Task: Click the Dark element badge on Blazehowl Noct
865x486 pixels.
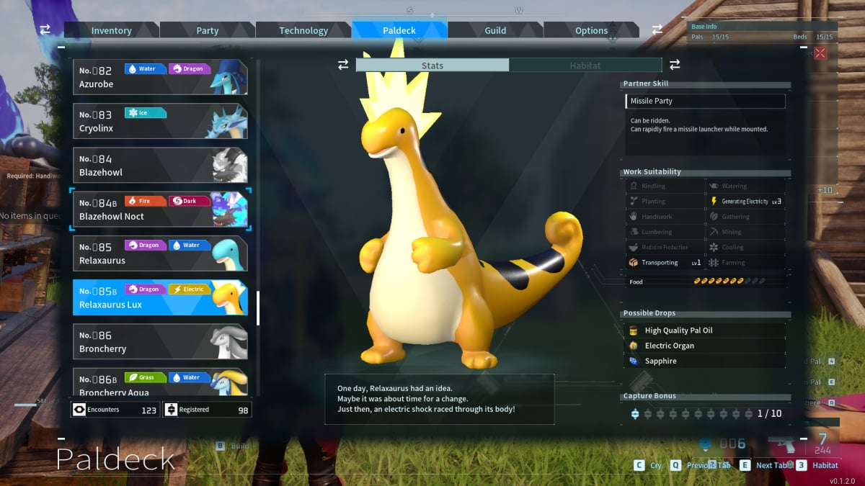Action: click(x=189, y=201)
